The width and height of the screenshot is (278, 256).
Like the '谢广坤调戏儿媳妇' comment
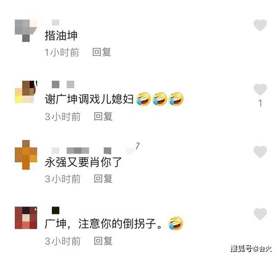(x=260, y=89)
